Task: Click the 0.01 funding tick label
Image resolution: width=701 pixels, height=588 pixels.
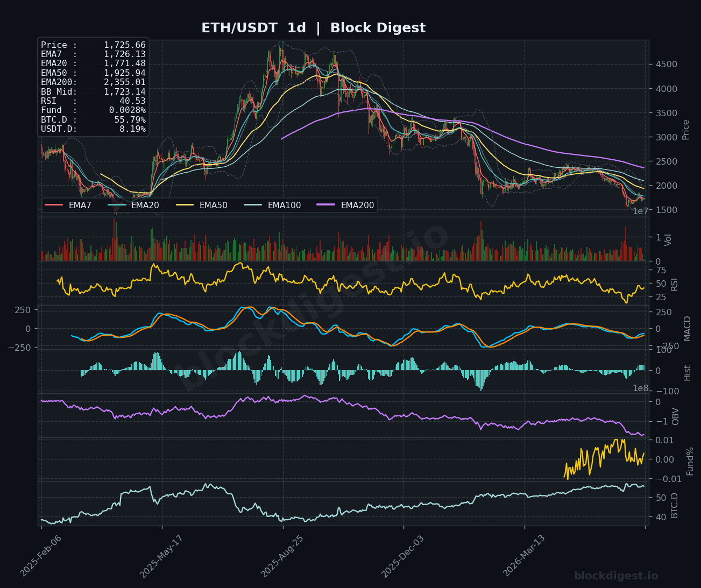Action: pos(665,441)
